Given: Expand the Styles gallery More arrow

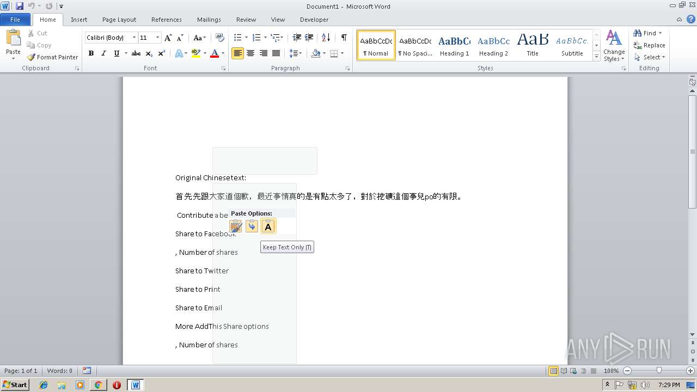Looking at the screenshot, I should pos(597,56).
